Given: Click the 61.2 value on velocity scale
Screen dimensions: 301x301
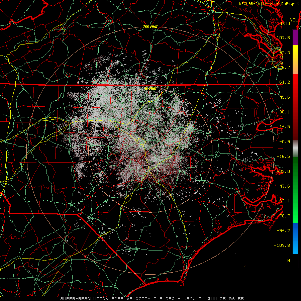Looking at the screenshot, I should (285, 82).
